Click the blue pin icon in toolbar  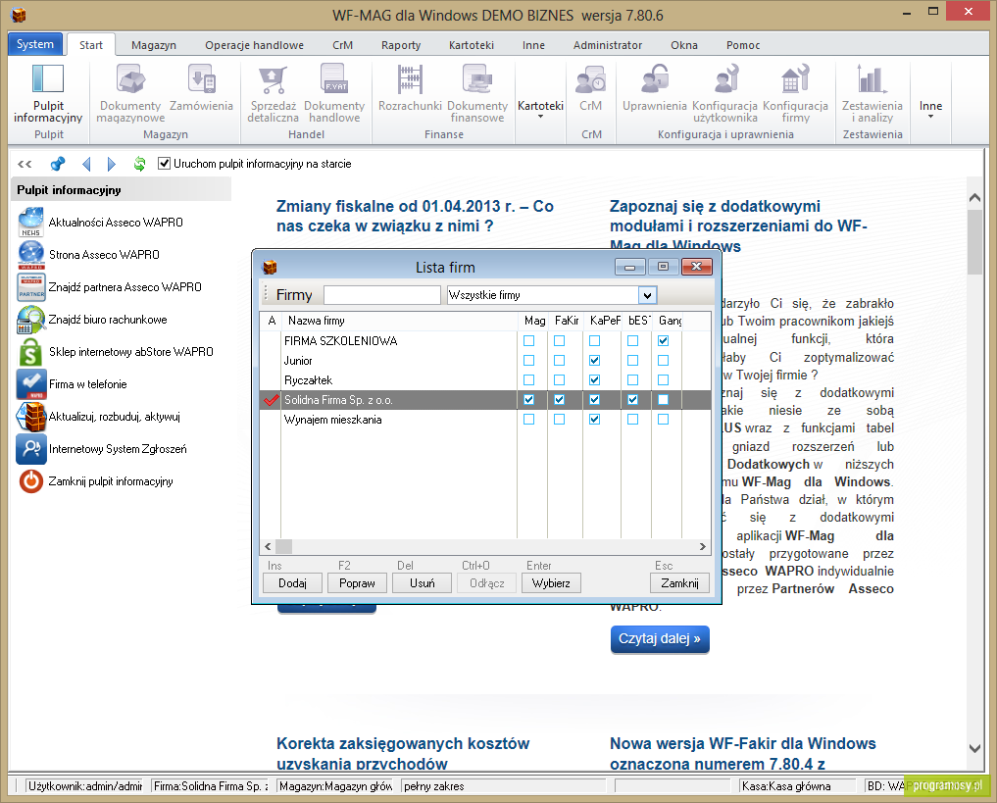(58, 164)
